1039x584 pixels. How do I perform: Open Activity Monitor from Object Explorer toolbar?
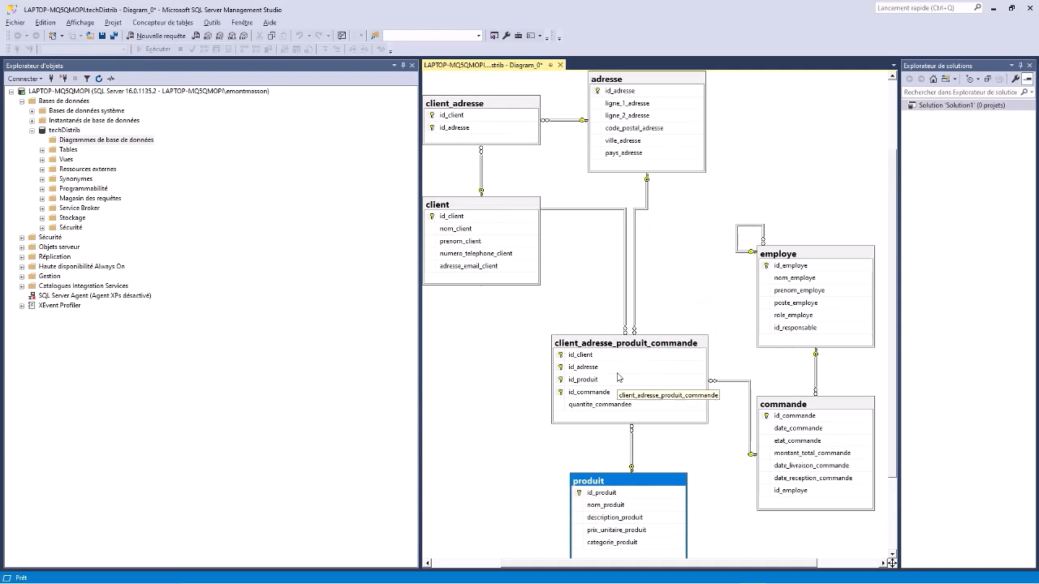click(x=110, y=79)
